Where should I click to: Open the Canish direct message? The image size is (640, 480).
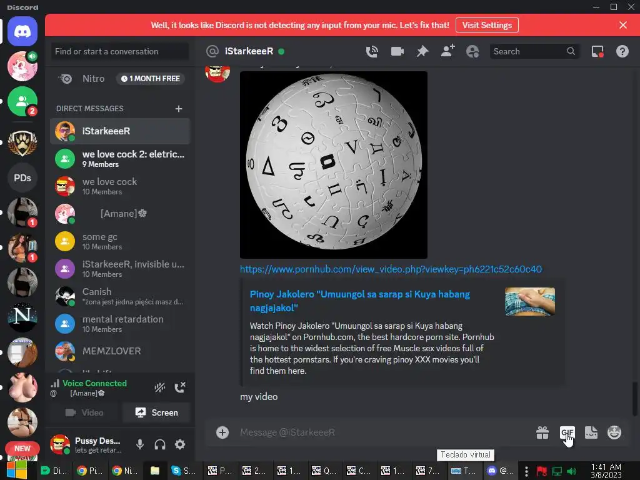(120, 296)
